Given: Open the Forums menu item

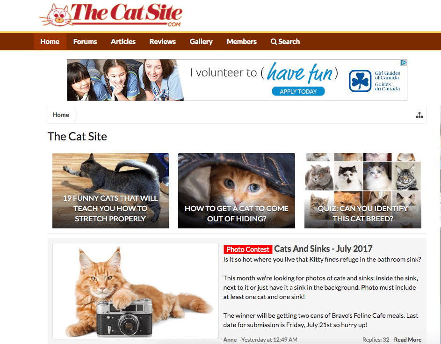Looking at the screenshot, I should pyautogui.click(x=85, y=42).
